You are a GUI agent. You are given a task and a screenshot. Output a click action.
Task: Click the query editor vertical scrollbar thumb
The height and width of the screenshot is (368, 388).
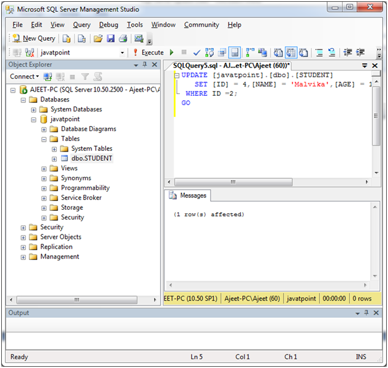(376, 116)
